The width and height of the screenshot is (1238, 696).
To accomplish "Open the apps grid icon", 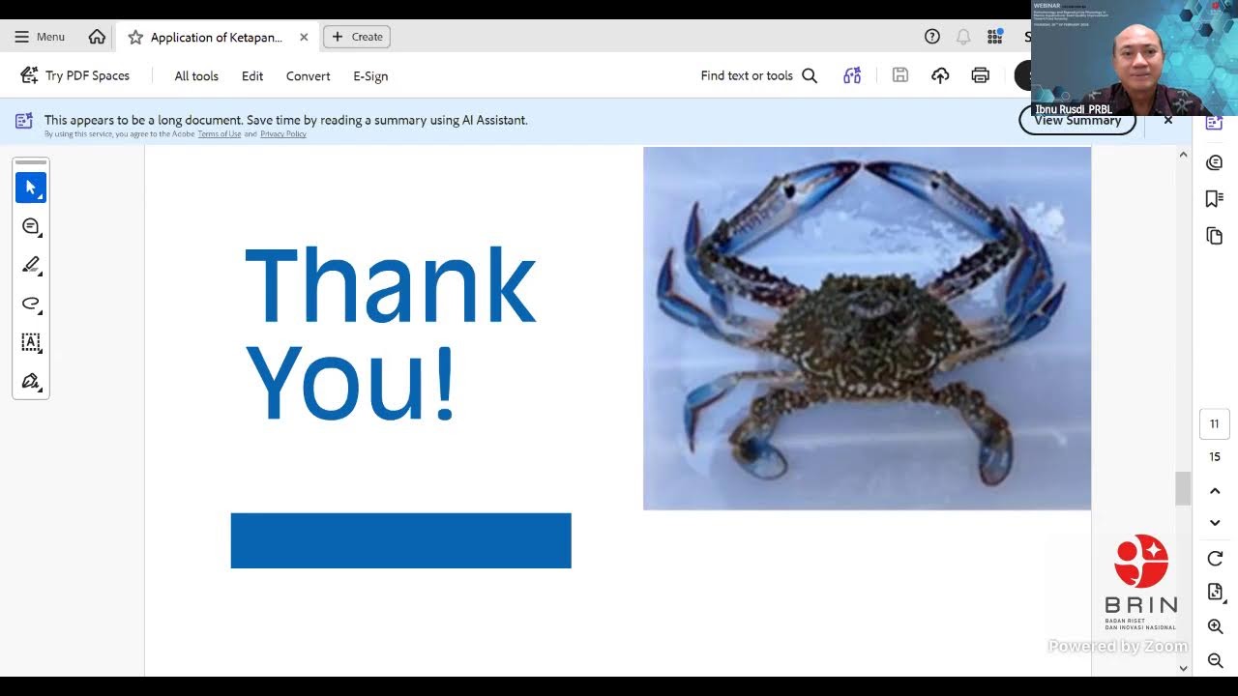I will (994, 37).
